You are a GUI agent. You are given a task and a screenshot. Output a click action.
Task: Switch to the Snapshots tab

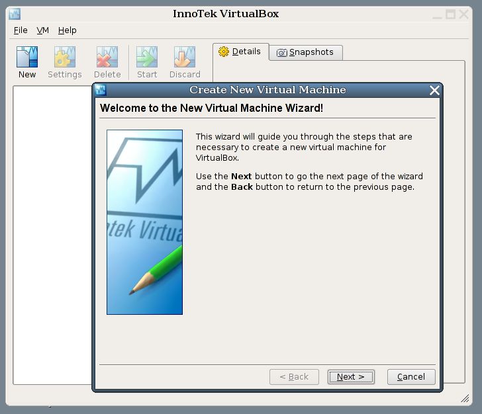pos(306,52)
